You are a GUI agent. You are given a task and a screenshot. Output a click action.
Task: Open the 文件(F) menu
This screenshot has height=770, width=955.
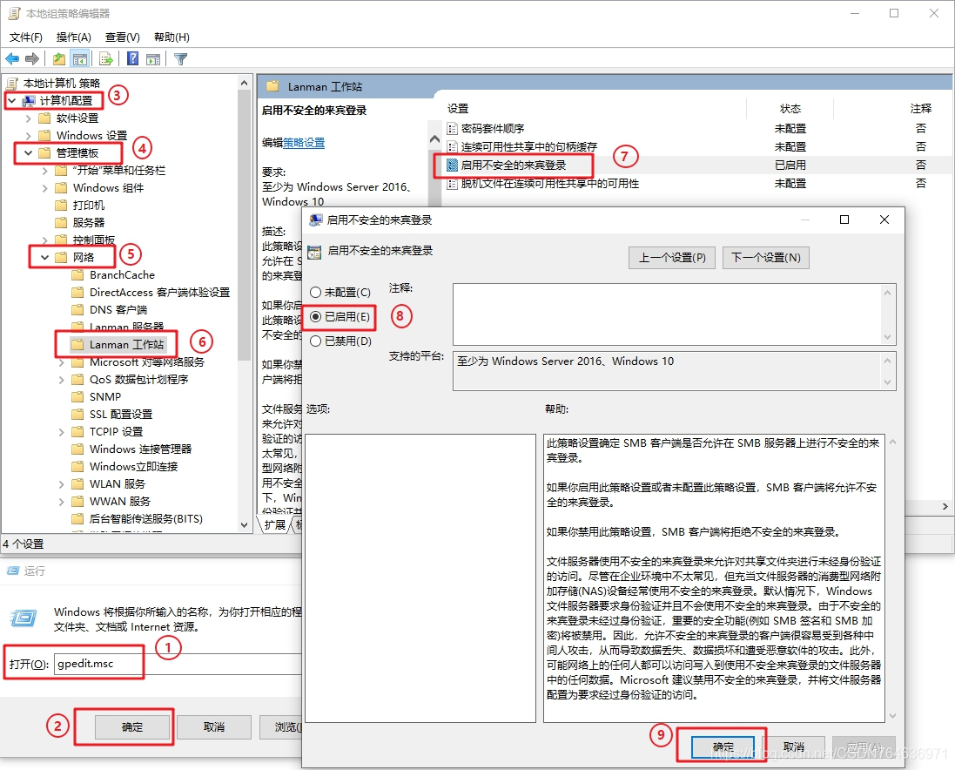pyautogui.click(x=25, y=37)
